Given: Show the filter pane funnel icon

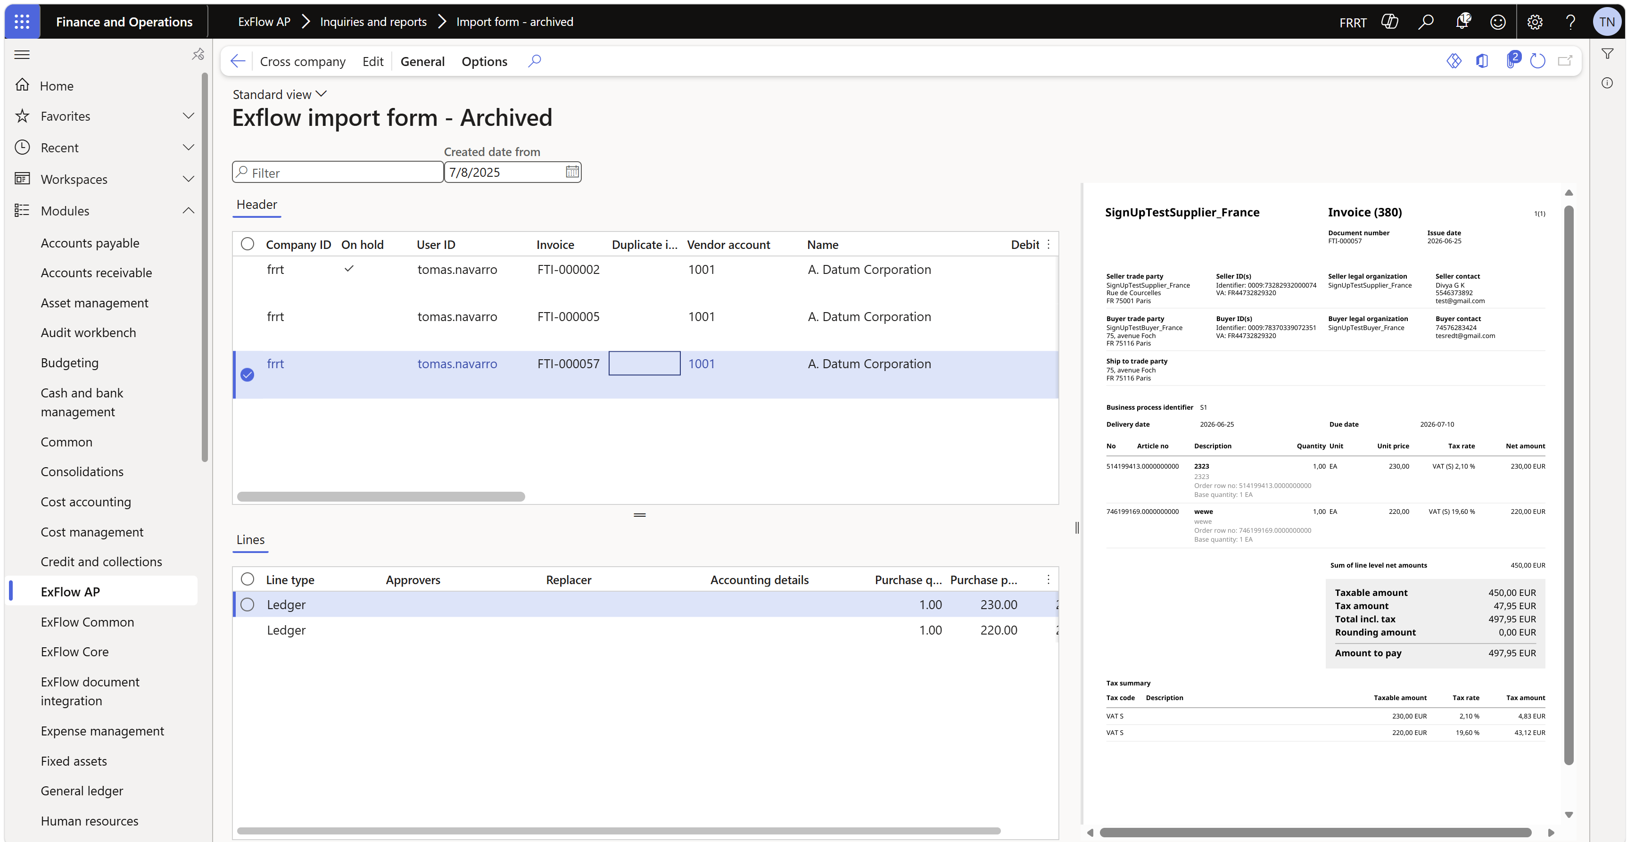Looking at the screenshot, I should coord(1607,54).
